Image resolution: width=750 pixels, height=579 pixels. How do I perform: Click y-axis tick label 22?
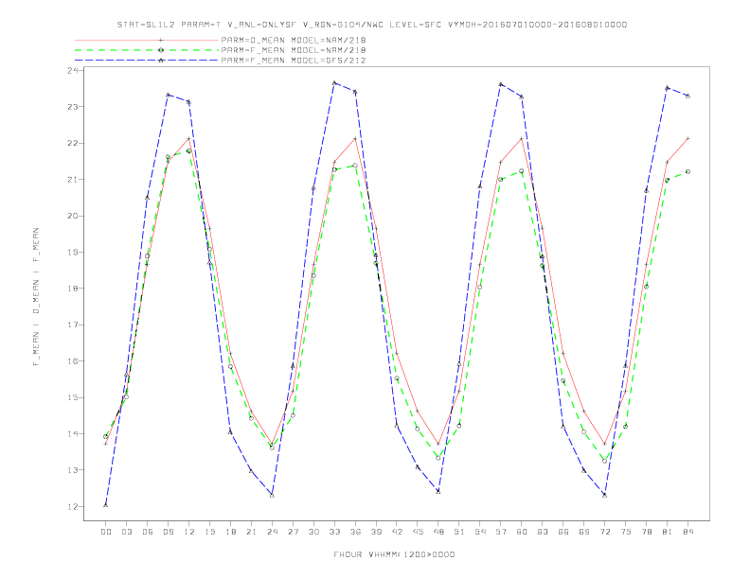pyautogui.click(x=72, y=143)
